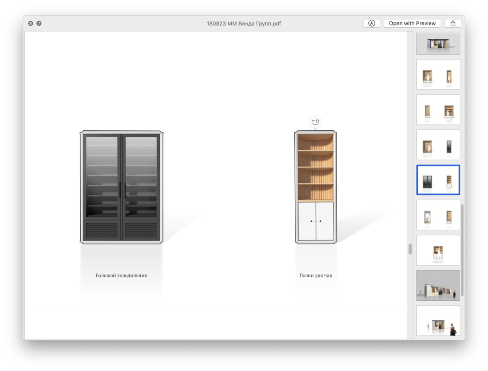Select thumbnail just below the highlighted page
This screenshot has width=488, height=371.
tap(438, 215)
